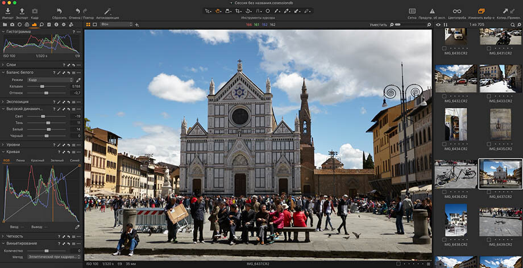Select the pointer Select cursor tool
The height and width of the screenshot is (268, 523).
point(207,11)
